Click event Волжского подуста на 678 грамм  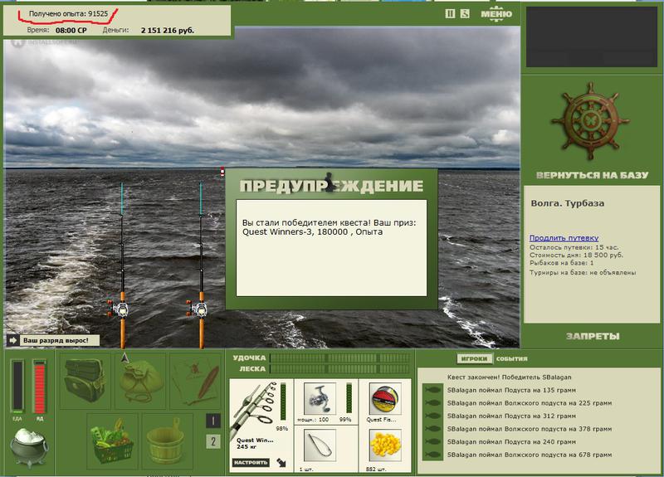point(530,455)
